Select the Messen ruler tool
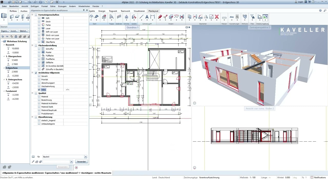This screenshot has width=328, height=184. [x=224, y=17]
